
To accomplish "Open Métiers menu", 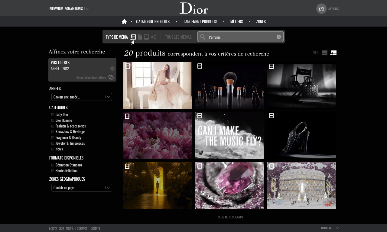I will (x=236, y=21).
